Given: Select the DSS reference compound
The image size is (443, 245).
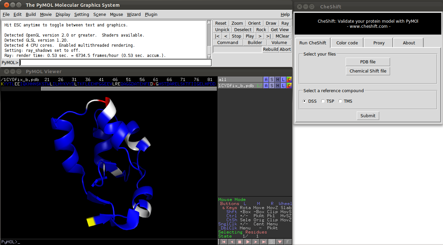Looking at the screenshot, I should point(304,101).
